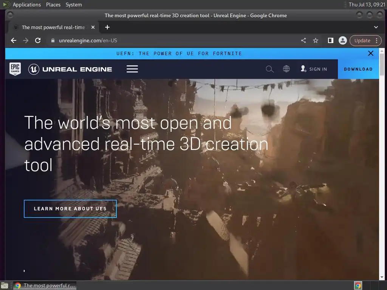Screen dimensions: 387x290
Task: Click Learn More About UE5 button
Action: click(x=70, y=208)
